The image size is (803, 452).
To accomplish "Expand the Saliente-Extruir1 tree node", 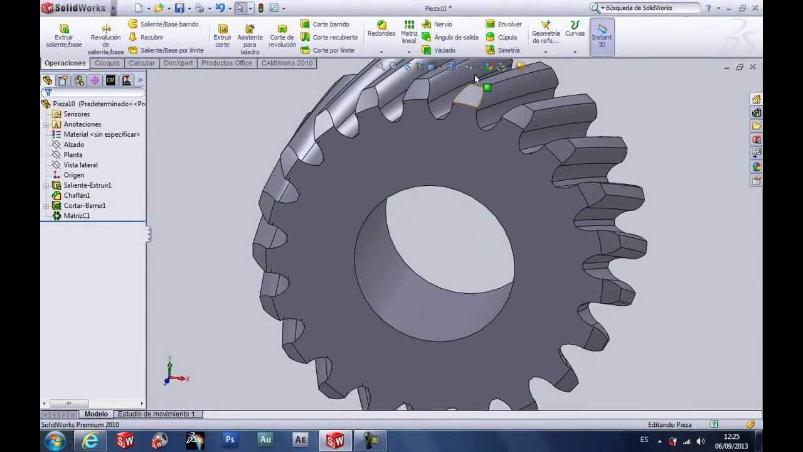I will point(46,185).
